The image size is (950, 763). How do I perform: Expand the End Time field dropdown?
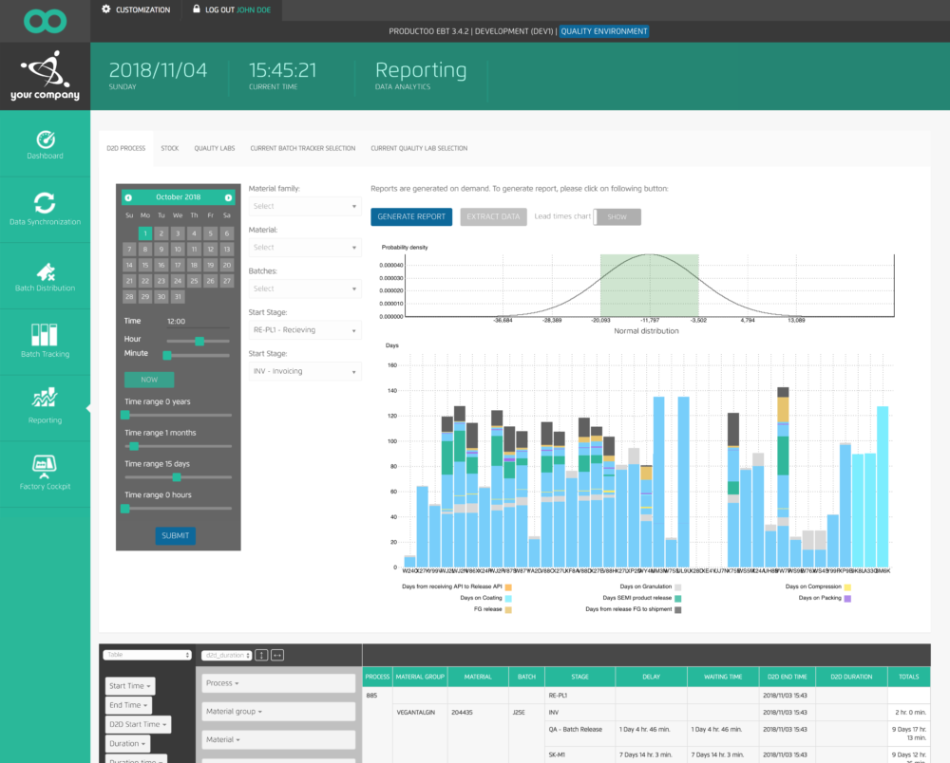128,705
